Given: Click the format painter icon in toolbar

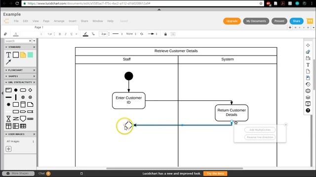Looking at the screenshot, I should (5, 34).
